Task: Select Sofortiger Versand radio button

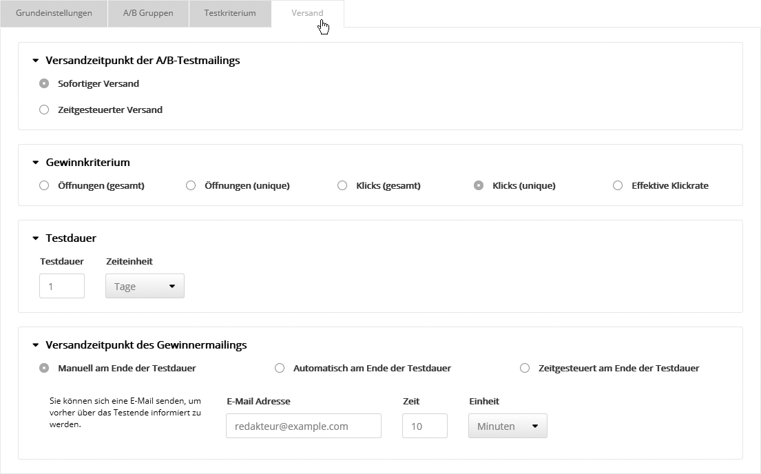Action: pos(45,83)
